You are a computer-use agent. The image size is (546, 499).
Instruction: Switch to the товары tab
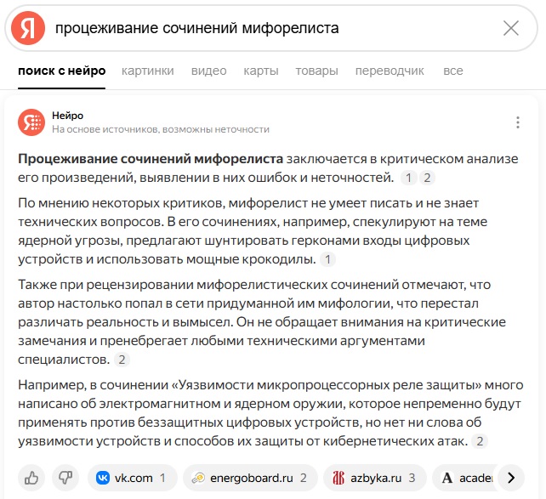click(x=316, y=71)
